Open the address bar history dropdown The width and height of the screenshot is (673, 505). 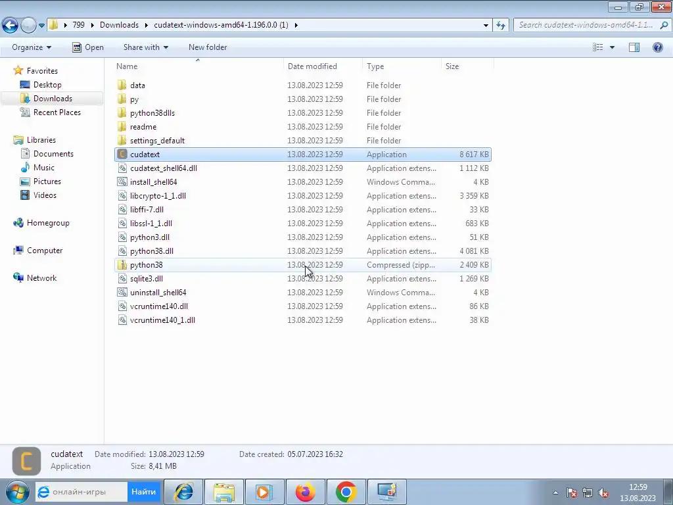pos(486,26)
